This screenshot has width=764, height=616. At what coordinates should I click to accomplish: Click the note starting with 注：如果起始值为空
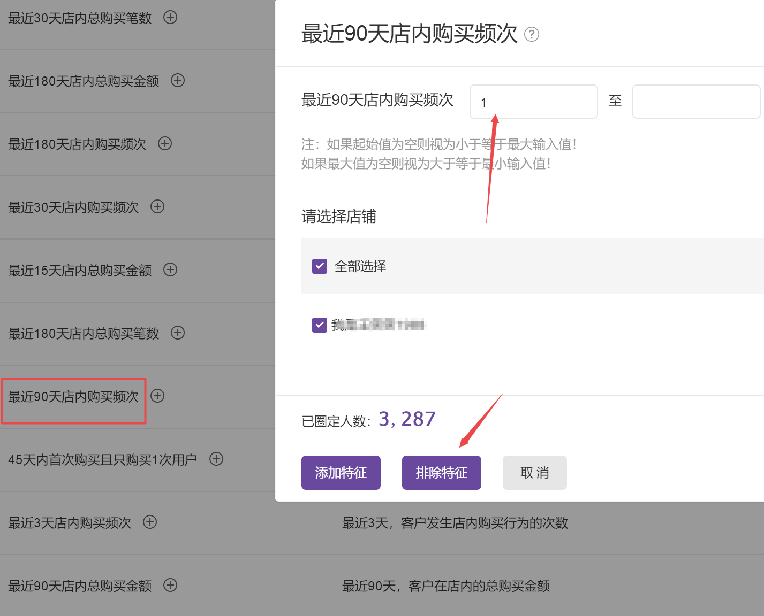pyautogui.click(x=439, y=144)
